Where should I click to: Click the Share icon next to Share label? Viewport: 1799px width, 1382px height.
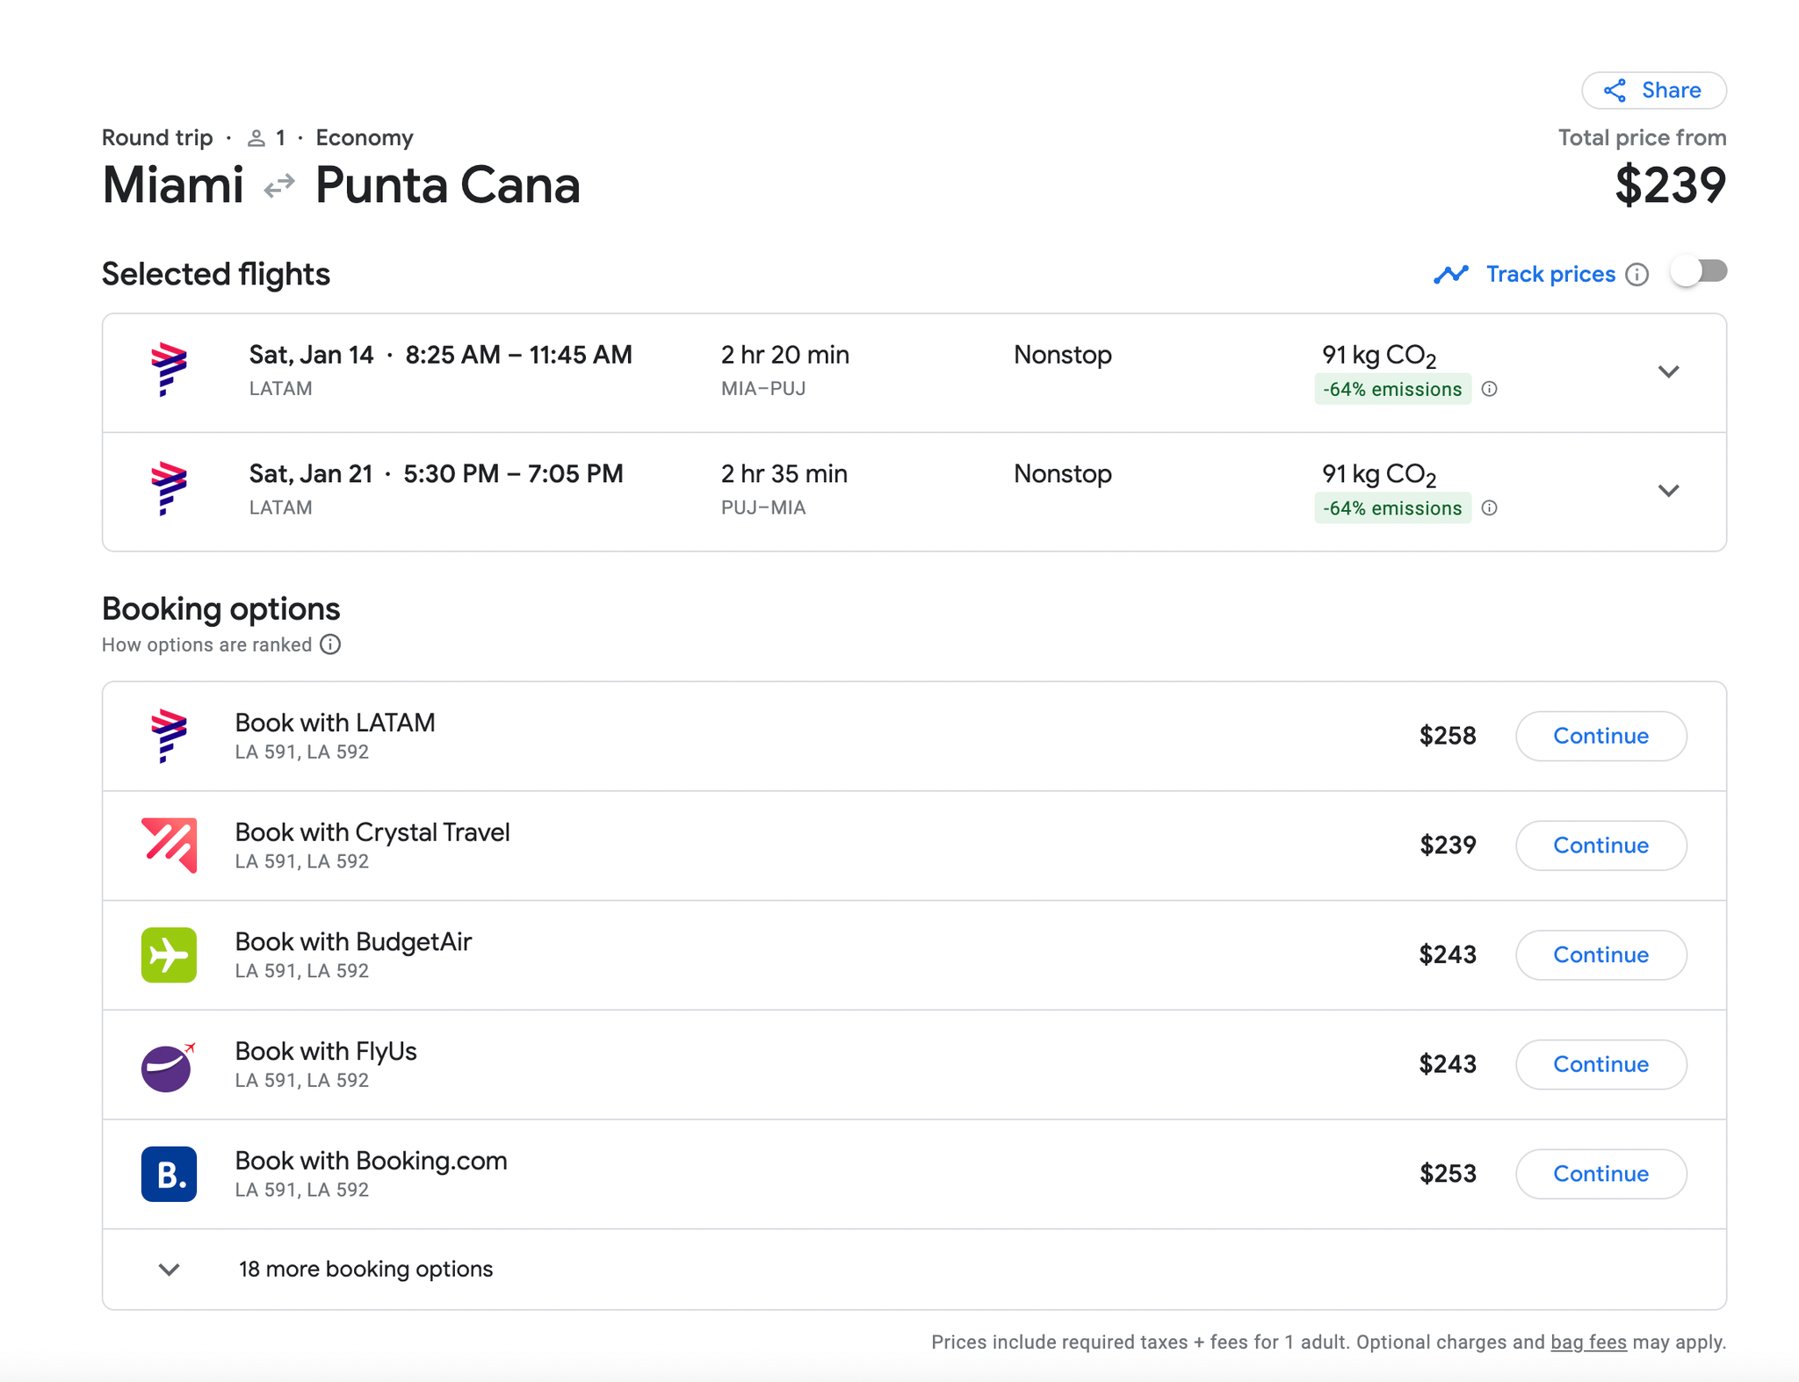click(1616, 90)
